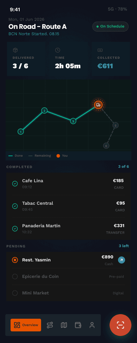The image size is (137, 343).
Task: Tap the blue arrow beside Rest. Yasmin
Action: pos(122,260)
